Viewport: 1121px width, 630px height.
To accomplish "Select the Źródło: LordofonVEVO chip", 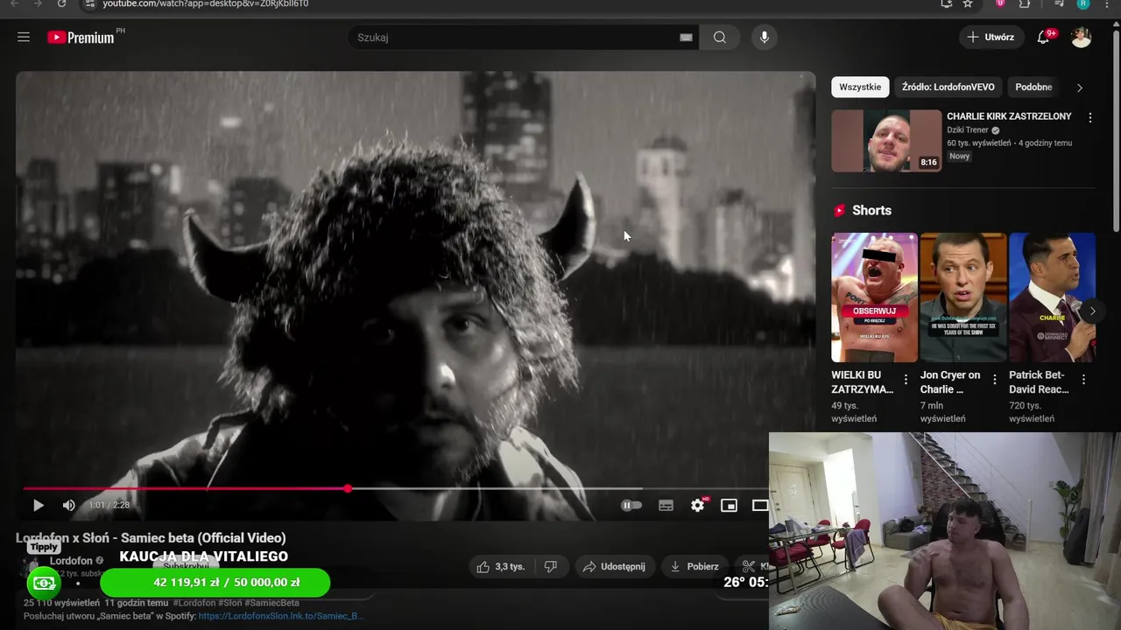I will (948, 87).
